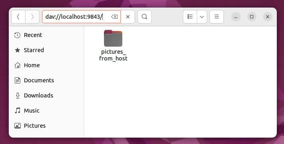Expand the view options dropdown arrow

pyautogui.click(x=202, y=17)
